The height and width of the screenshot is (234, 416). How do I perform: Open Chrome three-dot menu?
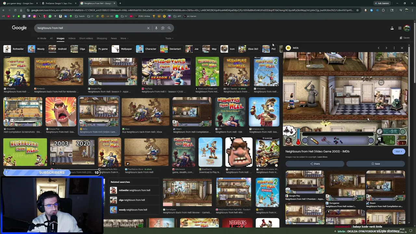pos(412,10)
